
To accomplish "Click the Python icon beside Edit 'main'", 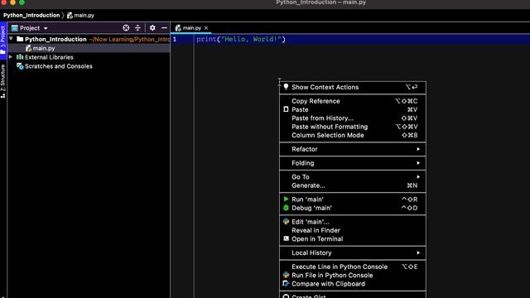I will (286, 221).
